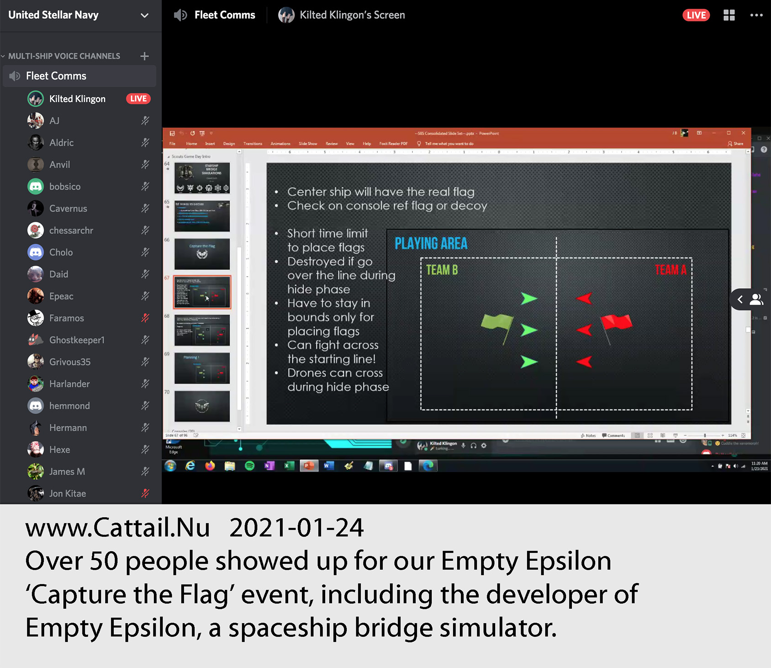Open the File tab in PowerPoint
The image size is (771, 668).
coord(172,143)
